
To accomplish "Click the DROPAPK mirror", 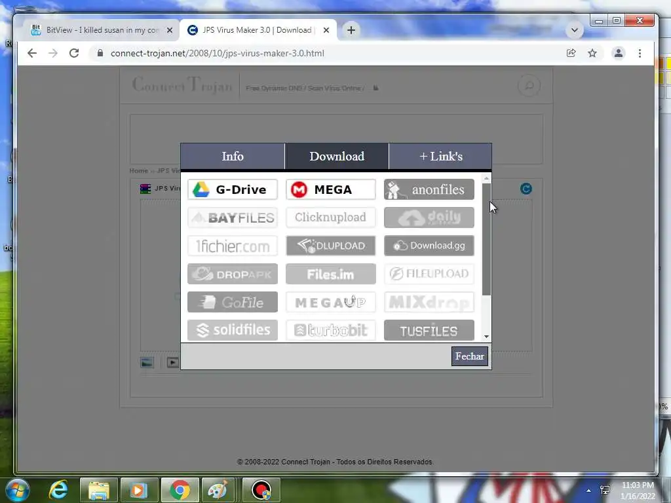I will [x=233, y=274].
